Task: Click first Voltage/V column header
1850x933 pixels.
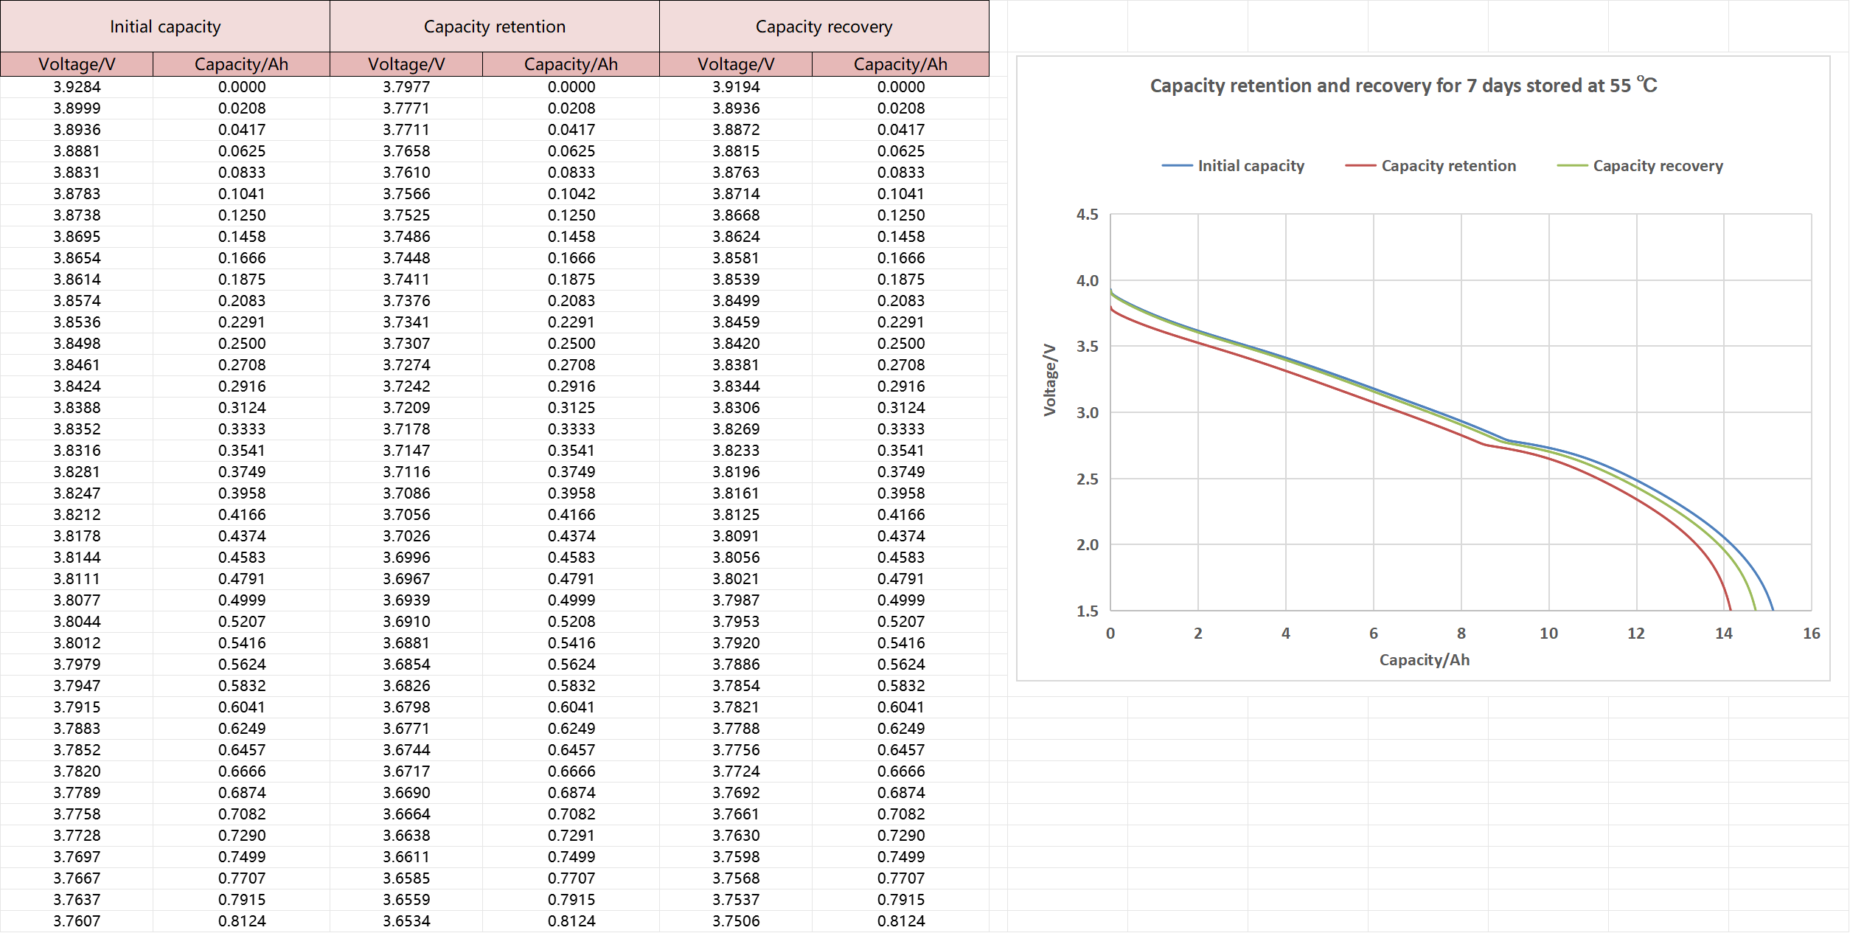Action: pos(77,64)
